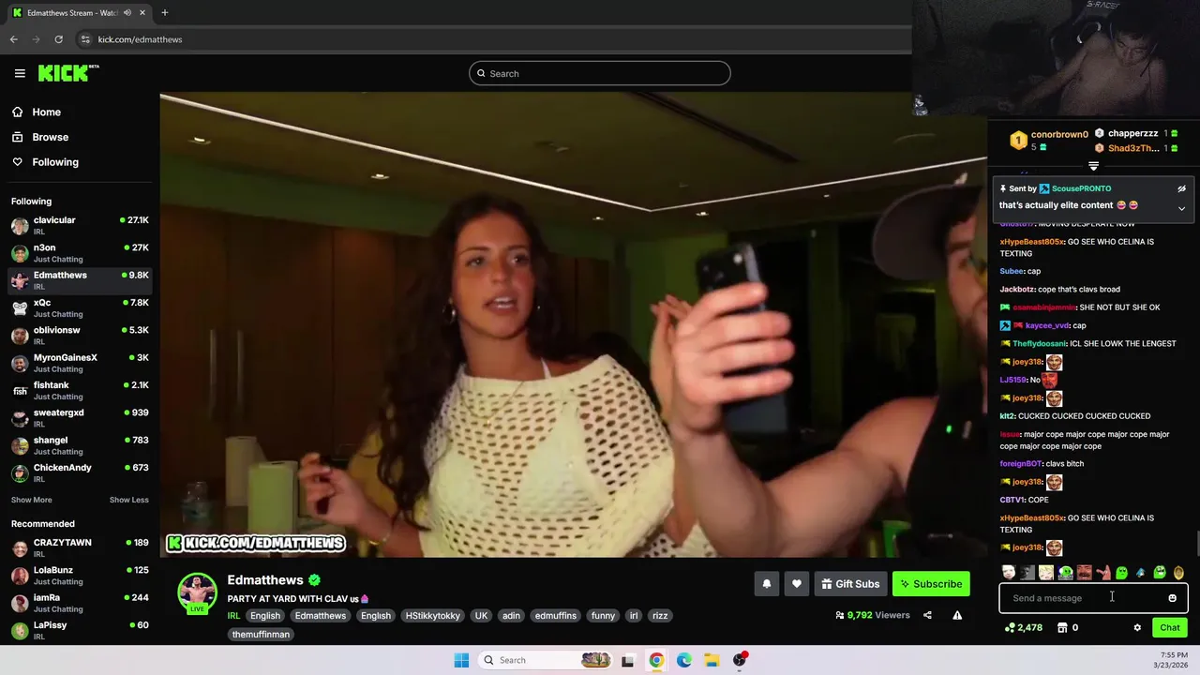The image size is (1200, 675).
Task: Open the hamburger sidebar menu
Action: 20,73
